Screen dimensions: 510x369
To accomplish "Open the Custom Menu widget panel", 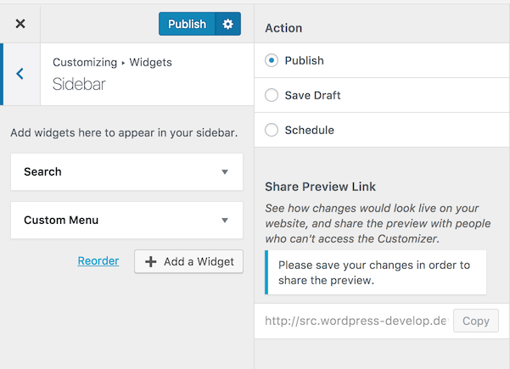I will tap(126, 220).
